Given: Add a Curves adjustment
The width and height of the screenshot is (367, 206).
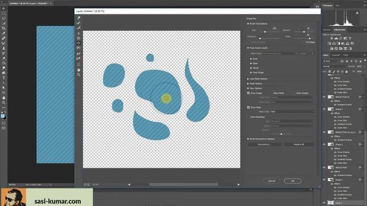Looking at the screenshot, I should [341, 38].
